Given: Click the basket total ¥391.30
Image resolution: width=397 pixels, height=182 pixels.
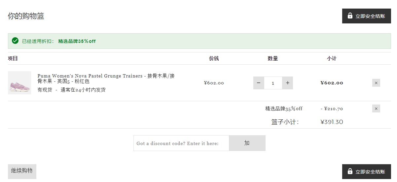Looking at the screenshot, I should pyautogui.click(x=332, y=122).
